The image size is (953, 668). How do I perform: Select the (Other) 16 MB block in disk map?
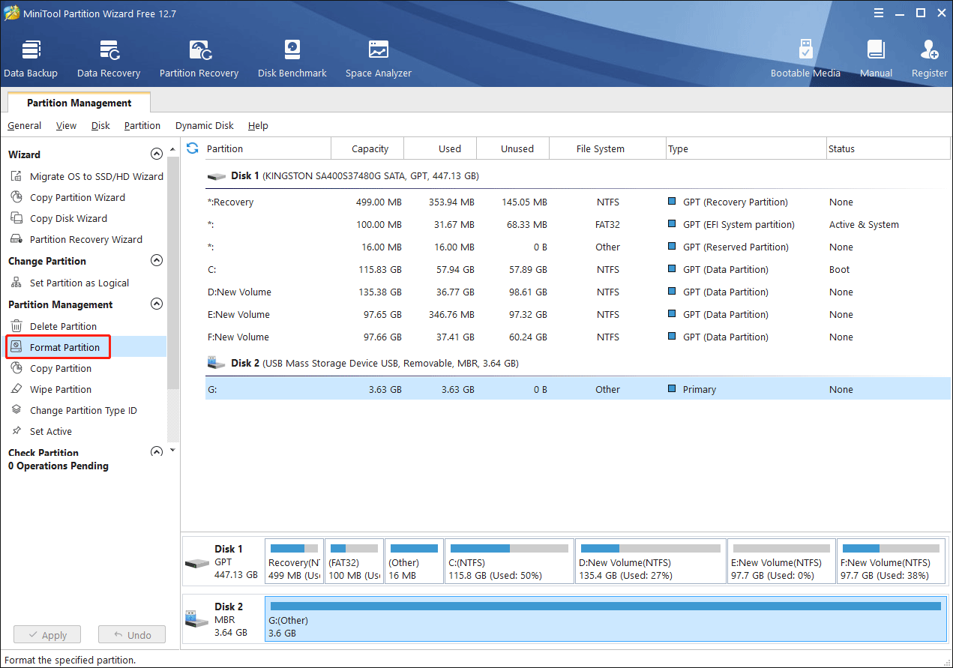(414, 562)
